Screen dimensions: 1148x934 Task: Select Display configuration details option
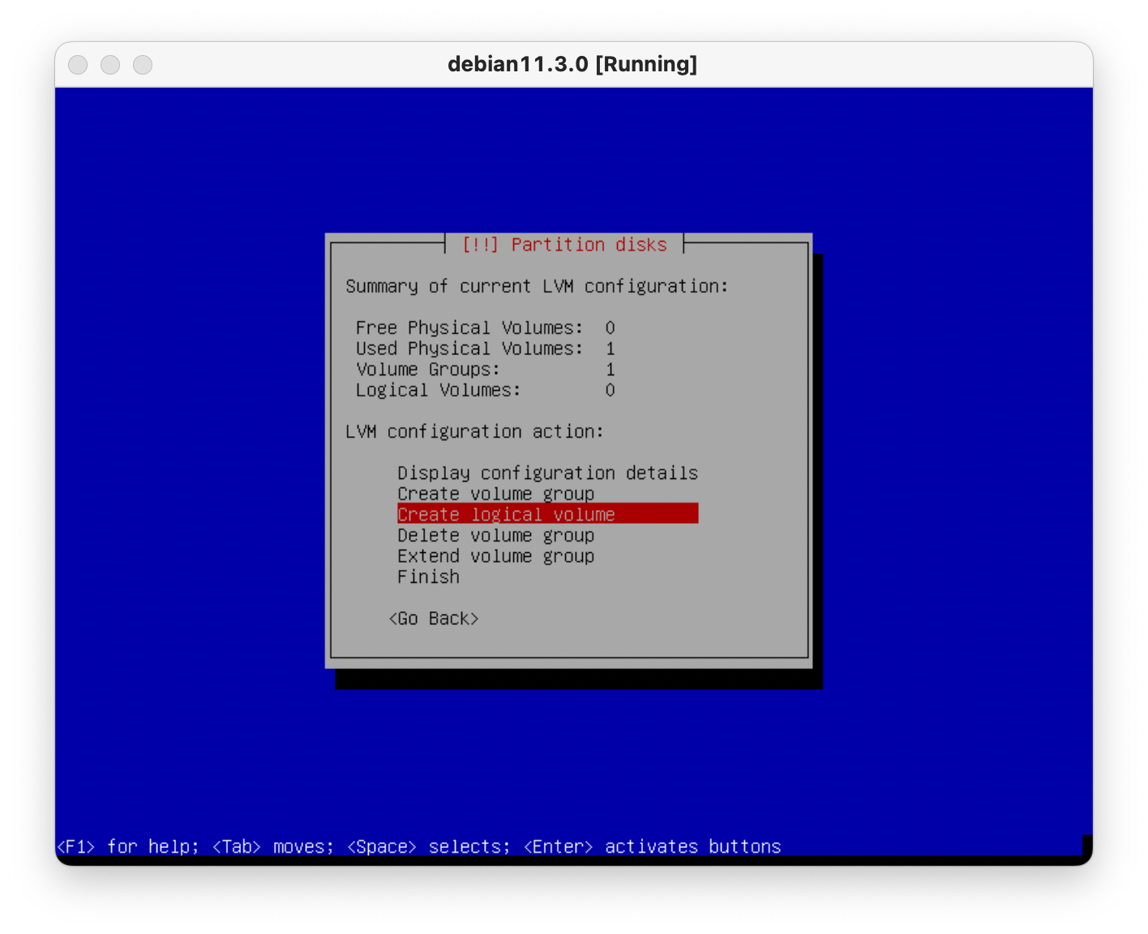pyautogui.click(x=547, y=473)
